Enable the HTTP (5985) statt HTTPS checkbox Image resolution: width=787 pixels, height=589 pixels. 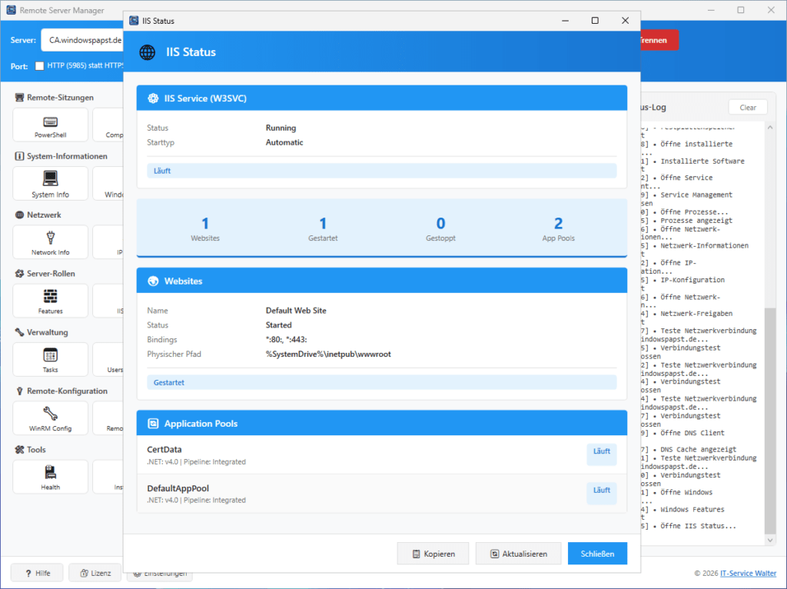(38, 66)
